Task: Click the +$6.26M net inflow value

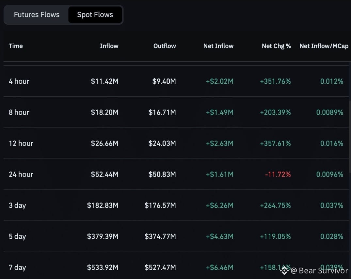Action: pyautogui.click(x=220, y=205)
